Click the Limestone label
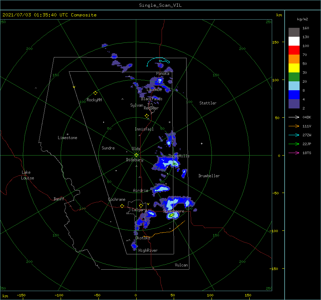Viewport: 321px width, 300px height. click(x=67, y=138)
